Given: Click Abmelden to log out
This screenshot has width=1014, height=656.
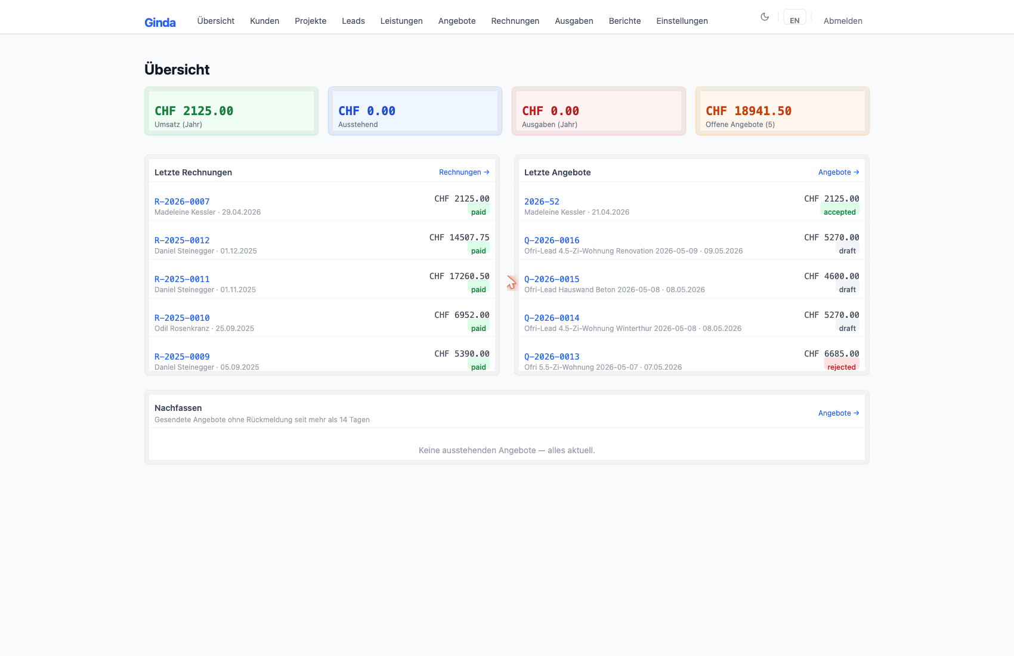Looking at the screenshot, I should coord(843,21).
